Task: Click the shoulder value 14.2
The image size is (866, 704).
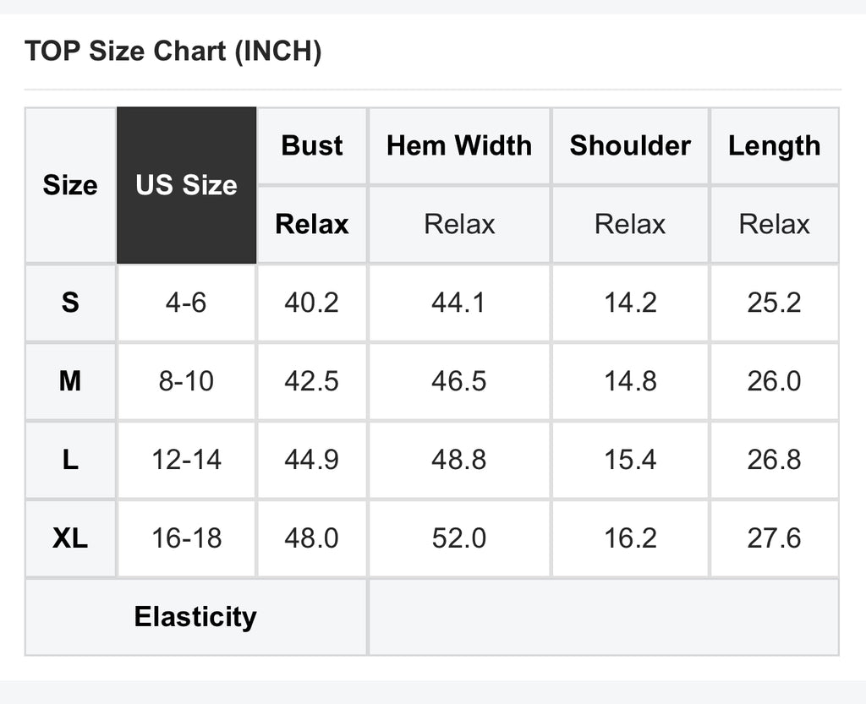Action: [x=630, y=303]
